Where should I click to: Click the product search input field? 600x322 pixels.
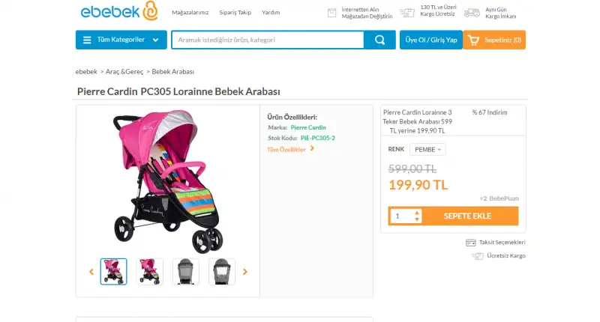click(268, 40)
